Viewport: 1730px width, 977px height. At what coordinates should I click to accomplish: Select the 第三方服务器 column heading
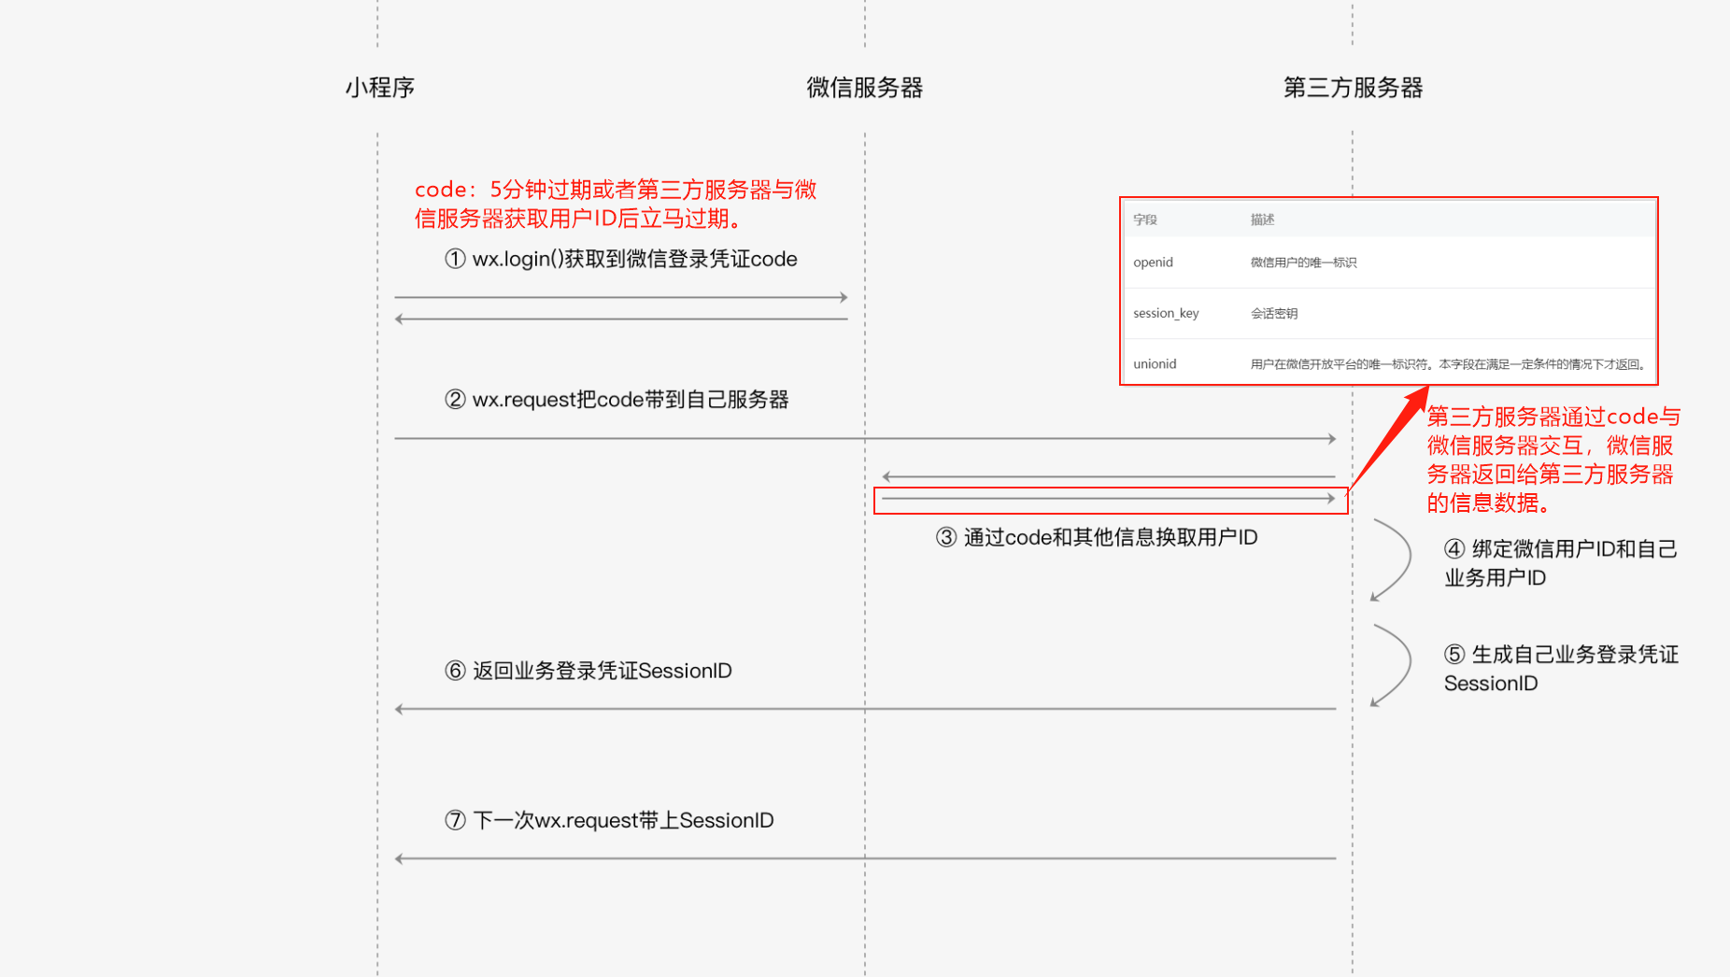coord(1352,88)
